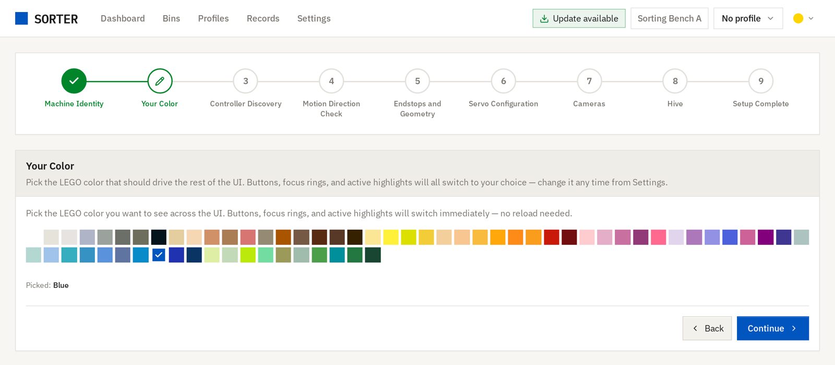The height and width of the screenshot is (365, 835).
Task: Click the SORTER brand name
Action: coord(56,19)
